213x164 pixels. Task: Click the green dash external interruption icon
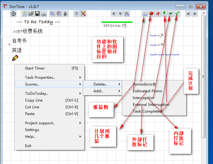(171, 14)
